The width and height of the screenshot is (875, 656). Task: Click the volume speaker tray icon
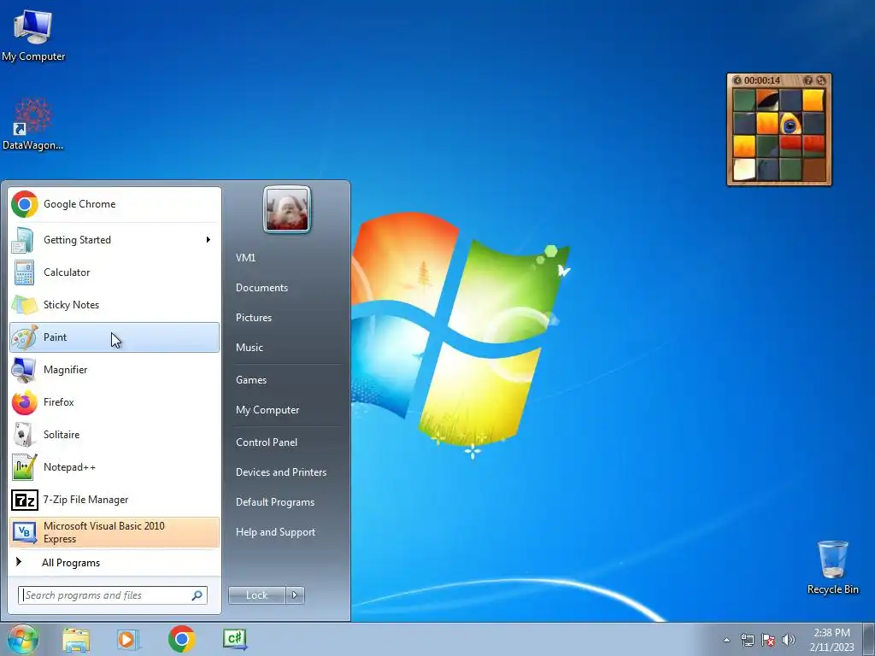[x=788, y=640]
